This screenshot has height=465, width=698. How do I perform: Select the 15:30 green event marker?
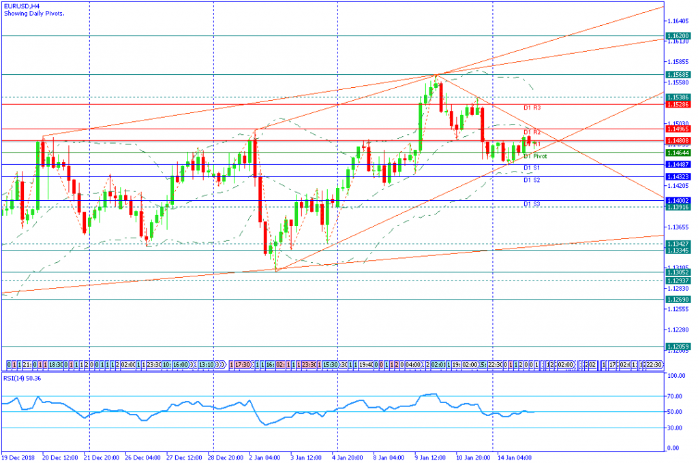pos(331,365)
